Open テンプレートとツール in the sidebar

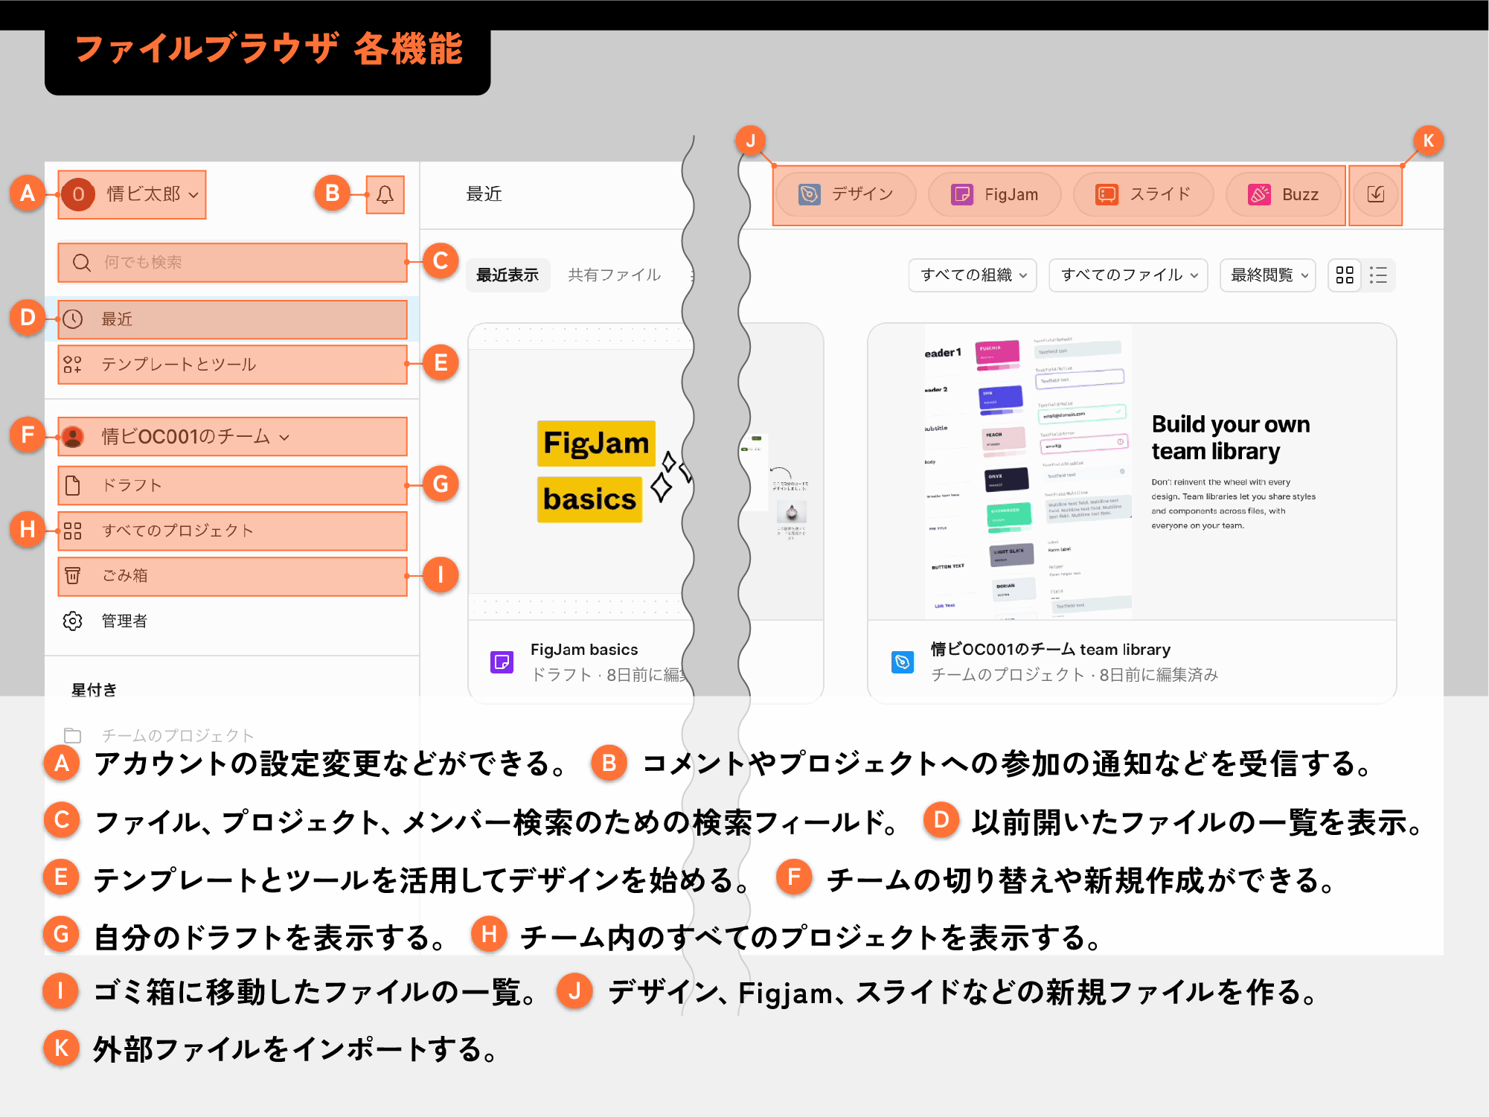[232, 364]
